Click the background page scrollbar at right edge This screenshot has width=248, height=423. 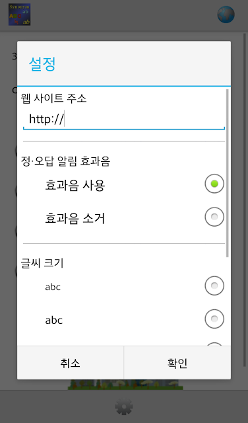[245, 200]
